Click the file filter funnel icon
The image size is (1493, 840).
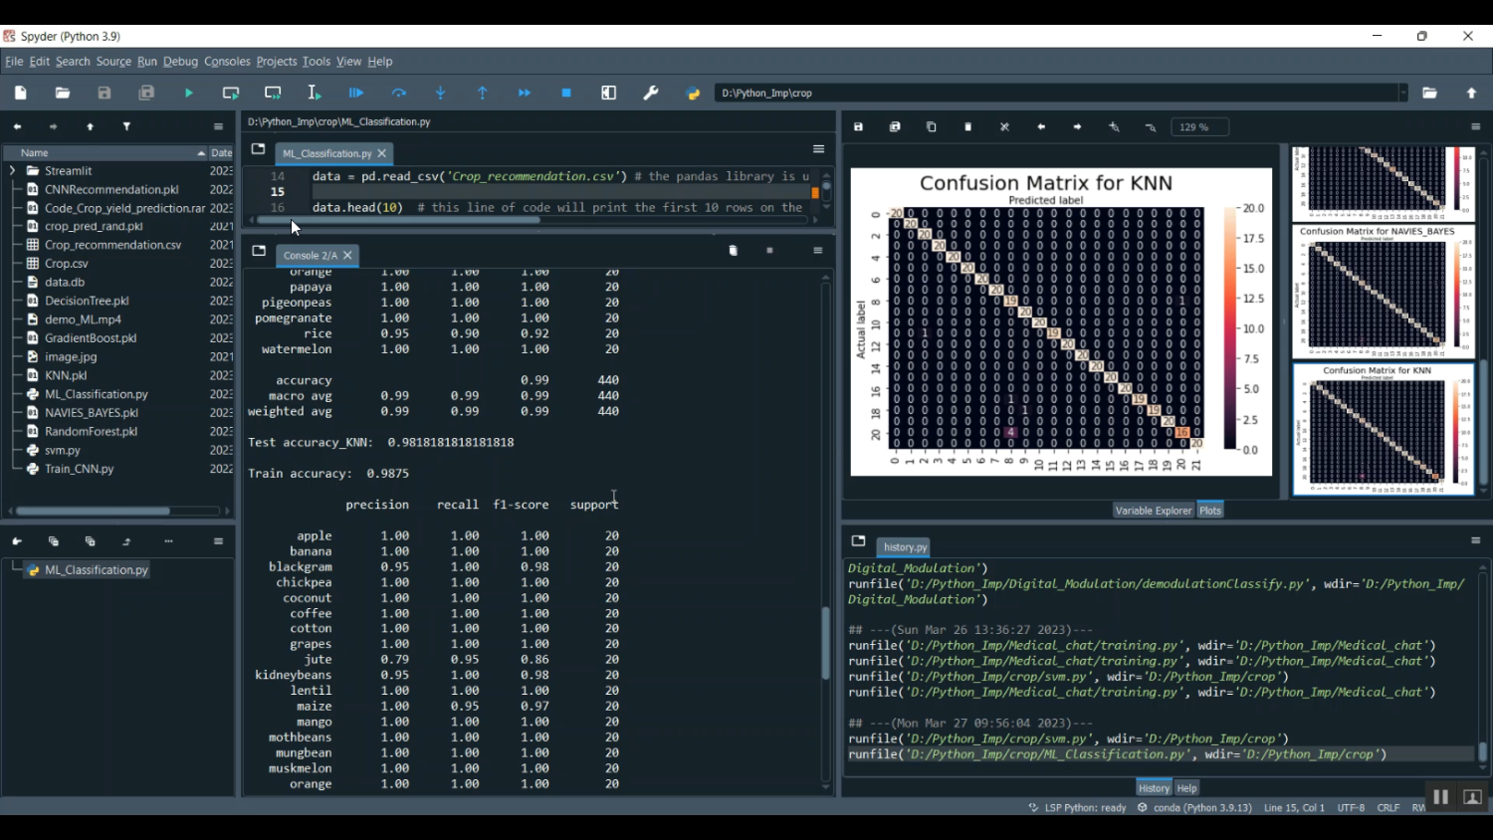click(x=127, y=126)
